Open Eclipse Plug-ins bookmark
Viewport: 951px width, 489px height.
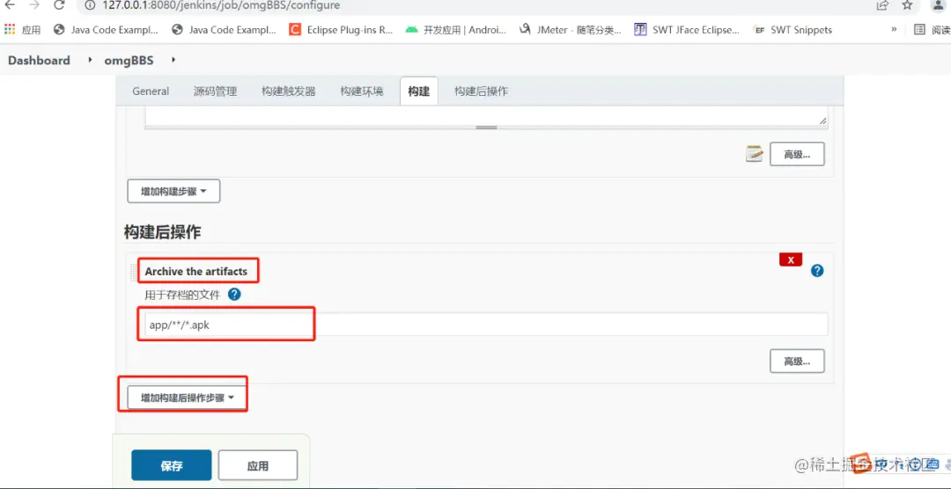(342, 30)
